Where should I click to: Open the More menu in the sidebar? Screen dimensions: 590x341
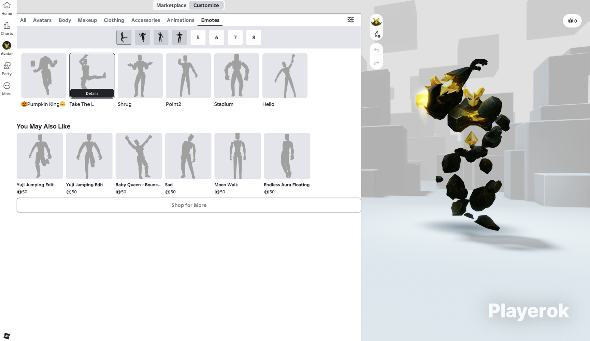6,89
